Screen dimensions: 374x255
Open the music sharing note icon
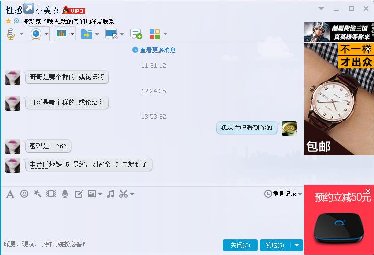(x=111, y=194)
